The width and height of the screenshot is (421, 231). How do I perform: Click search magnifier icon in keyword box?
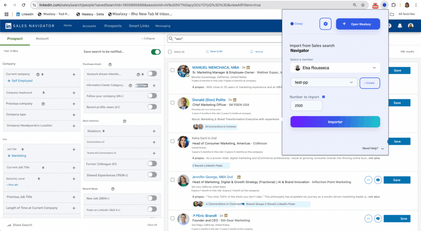pos(171,38)
